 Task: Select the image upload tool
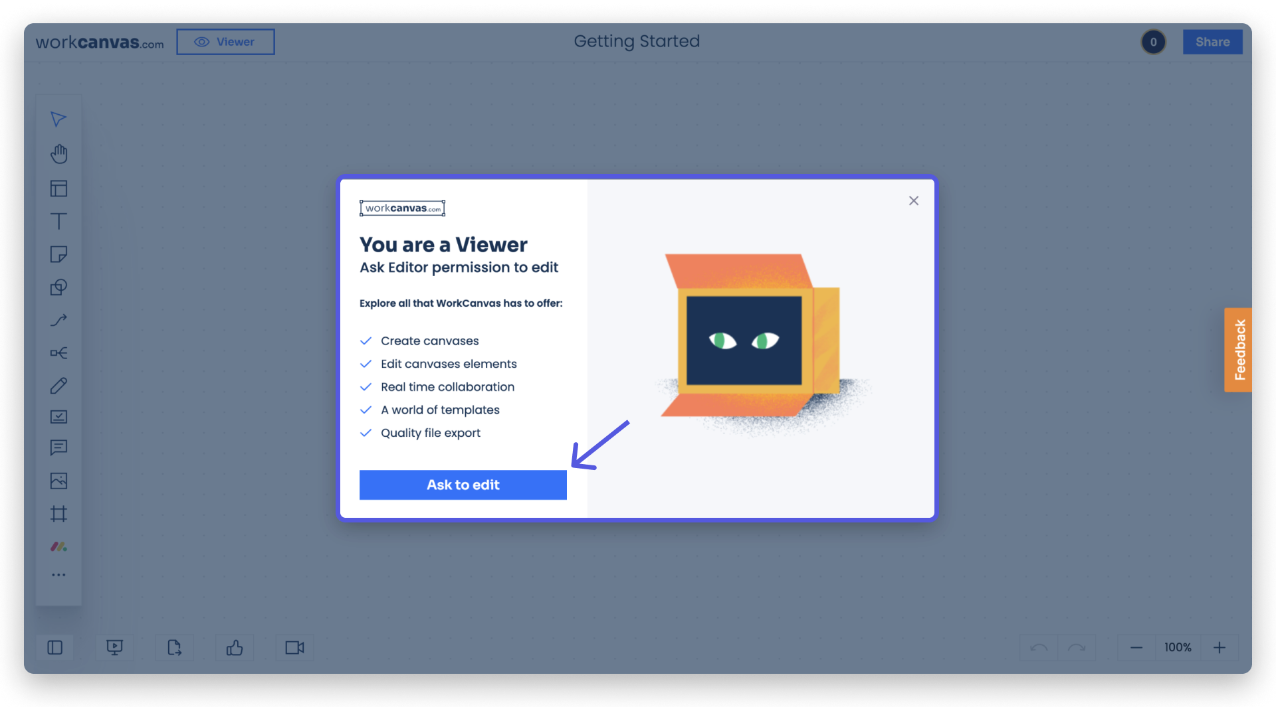58,481
